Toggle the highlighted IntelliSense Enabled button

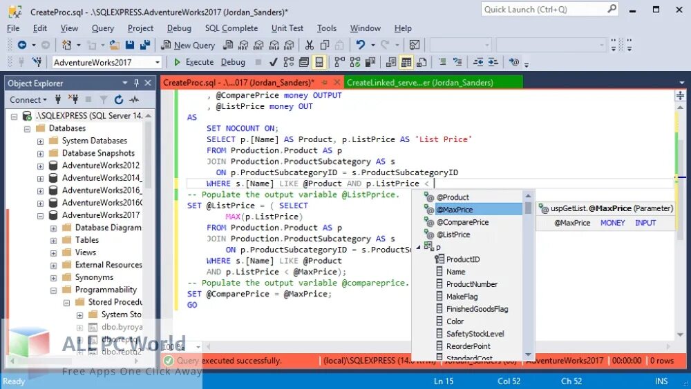[x=319, y=62]
